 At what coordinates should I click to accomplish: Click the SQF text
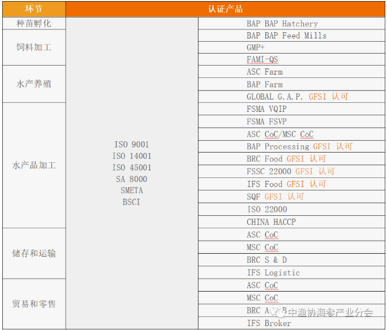[253, 197]
